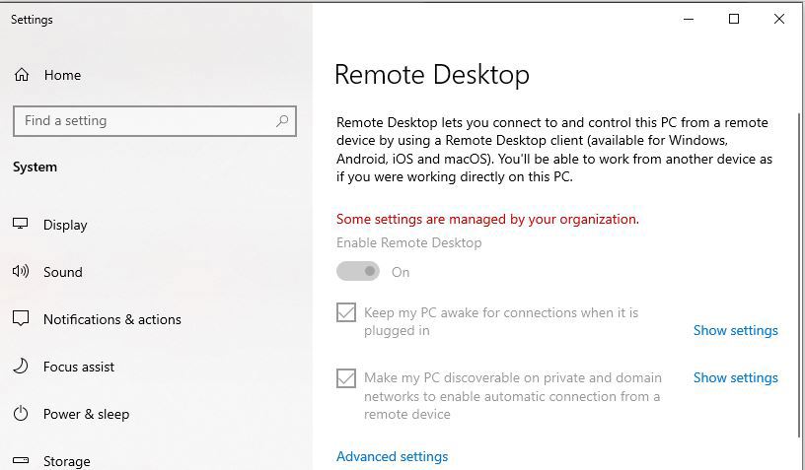
Task: Click the Focus assist moon icon
Action: pos(21,366)
